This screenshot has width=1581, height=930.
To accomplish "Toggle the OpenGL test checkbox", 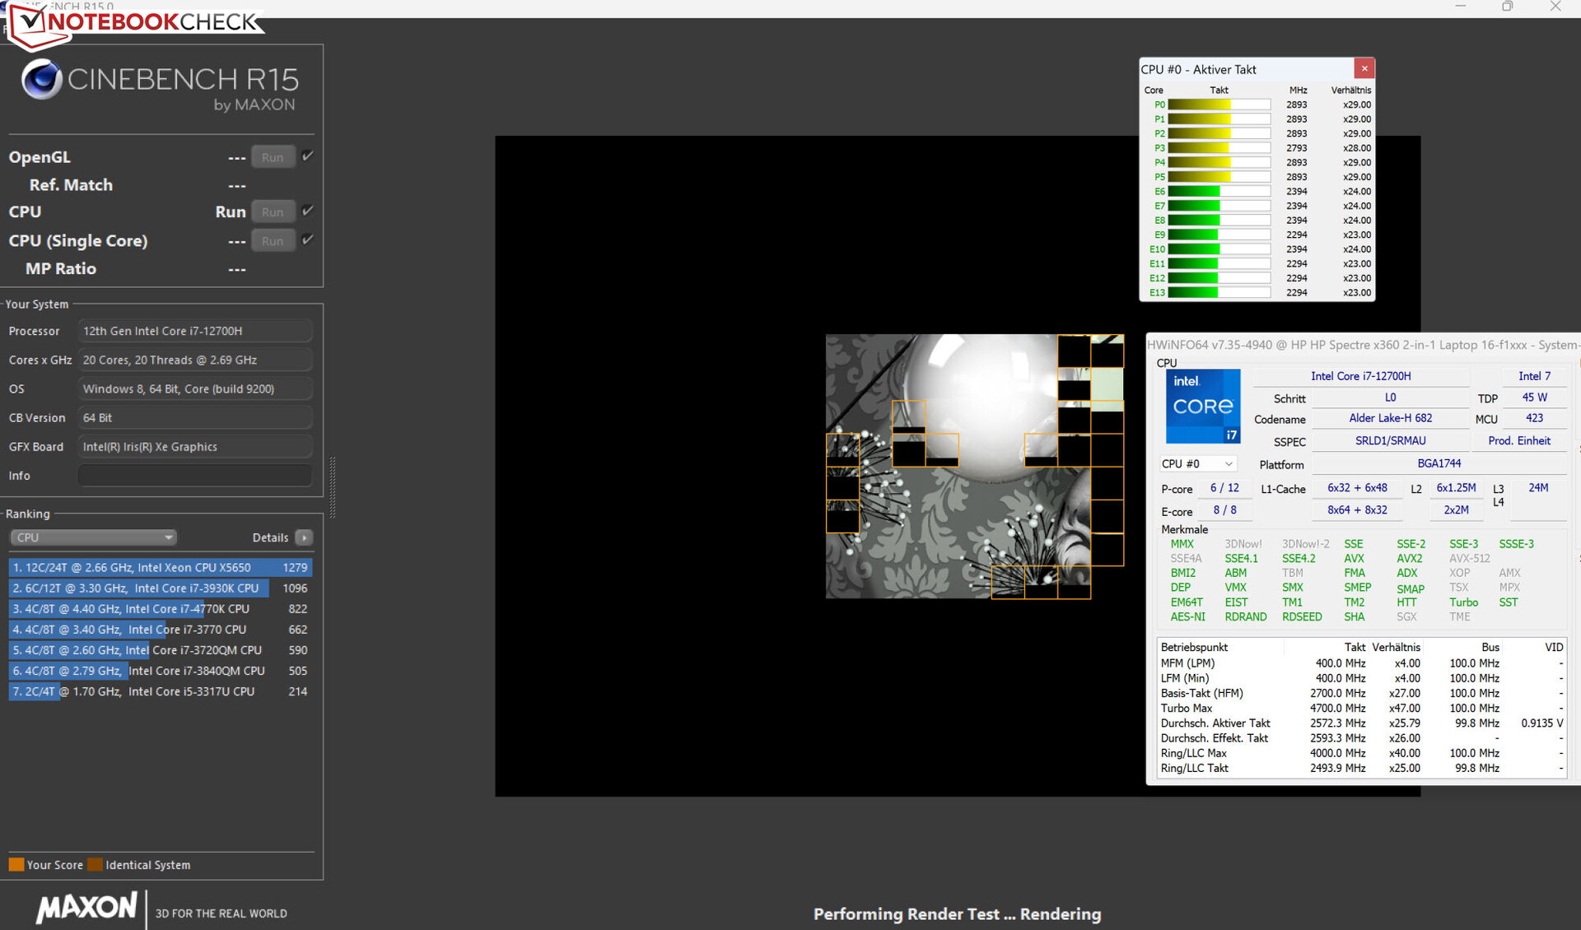I will click(307, 156).
